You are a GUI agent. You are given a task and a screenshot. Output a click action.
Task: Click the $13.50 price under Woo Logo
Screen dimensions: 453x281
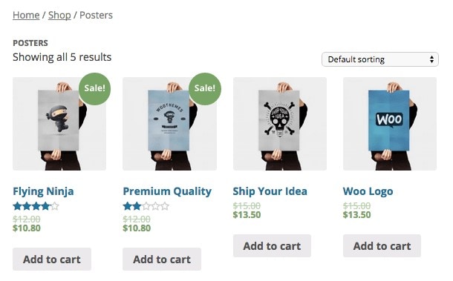coord(356,215)
